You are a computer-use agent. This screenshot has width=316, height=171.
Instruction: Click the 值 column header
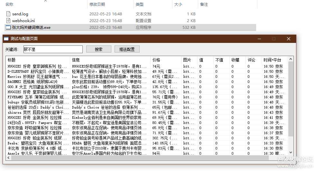(x=206, y=60)
